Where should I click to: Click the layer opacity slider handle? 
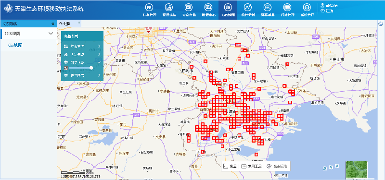(91, 68)
